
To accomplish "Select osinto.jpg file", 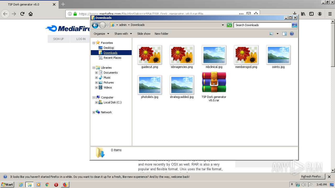I will click(x=278, y=57).
